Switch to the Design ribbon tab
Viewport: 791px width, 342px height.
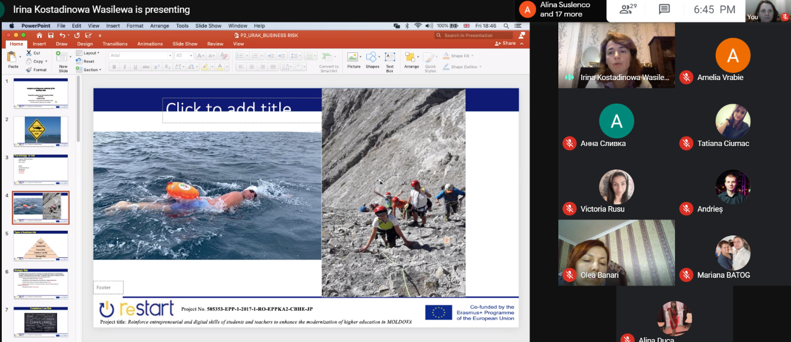(x=85, y=44)
